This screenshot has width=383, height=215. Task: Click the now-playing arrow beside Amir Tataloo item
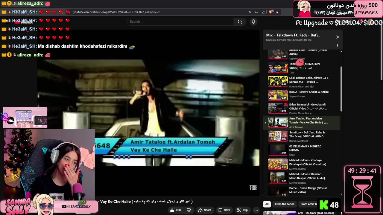pyautogui.click(x=265, y=123)
